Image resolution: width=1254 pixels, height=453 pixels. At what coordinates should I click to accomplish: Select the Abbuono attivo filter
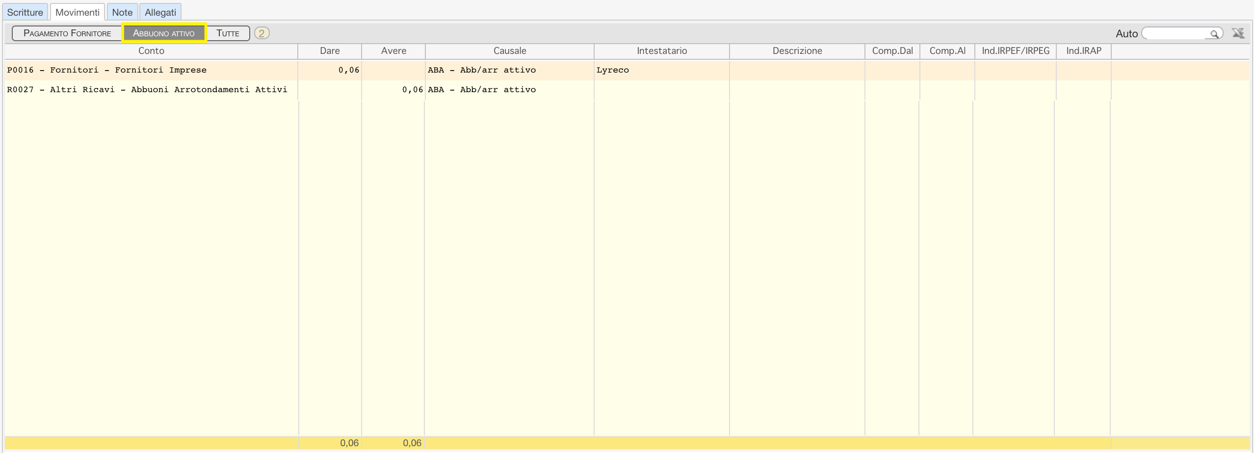[164, 33]
